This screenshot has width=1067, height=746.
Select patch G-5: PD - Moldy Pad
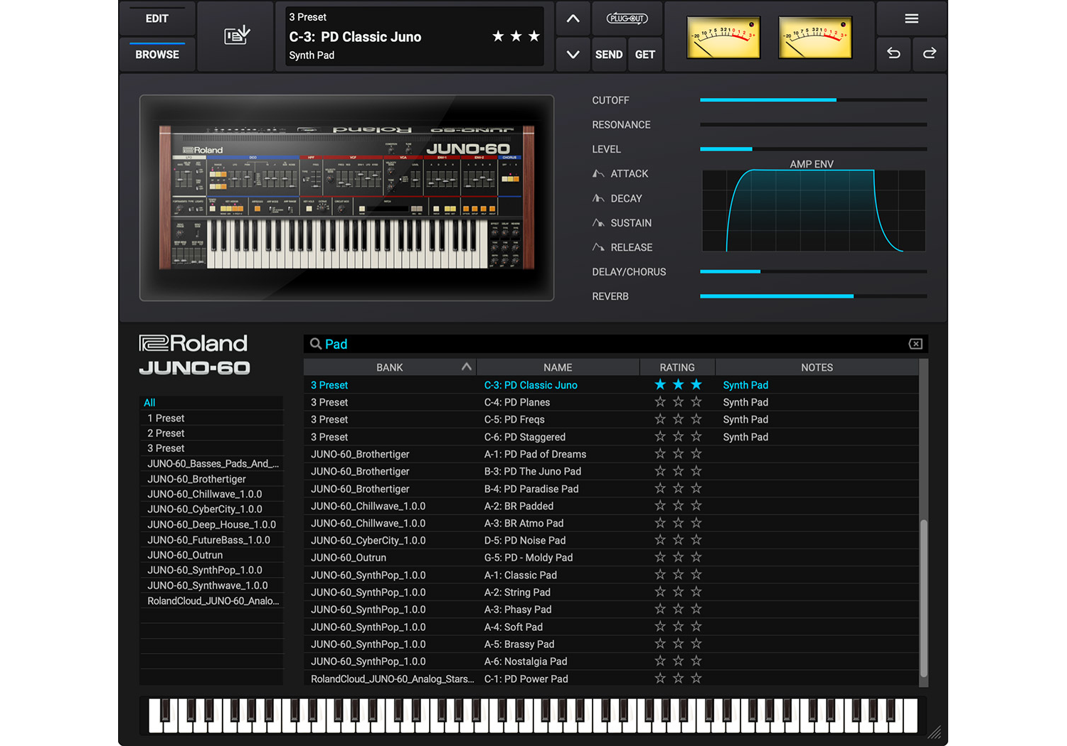[x=611, y=558]
